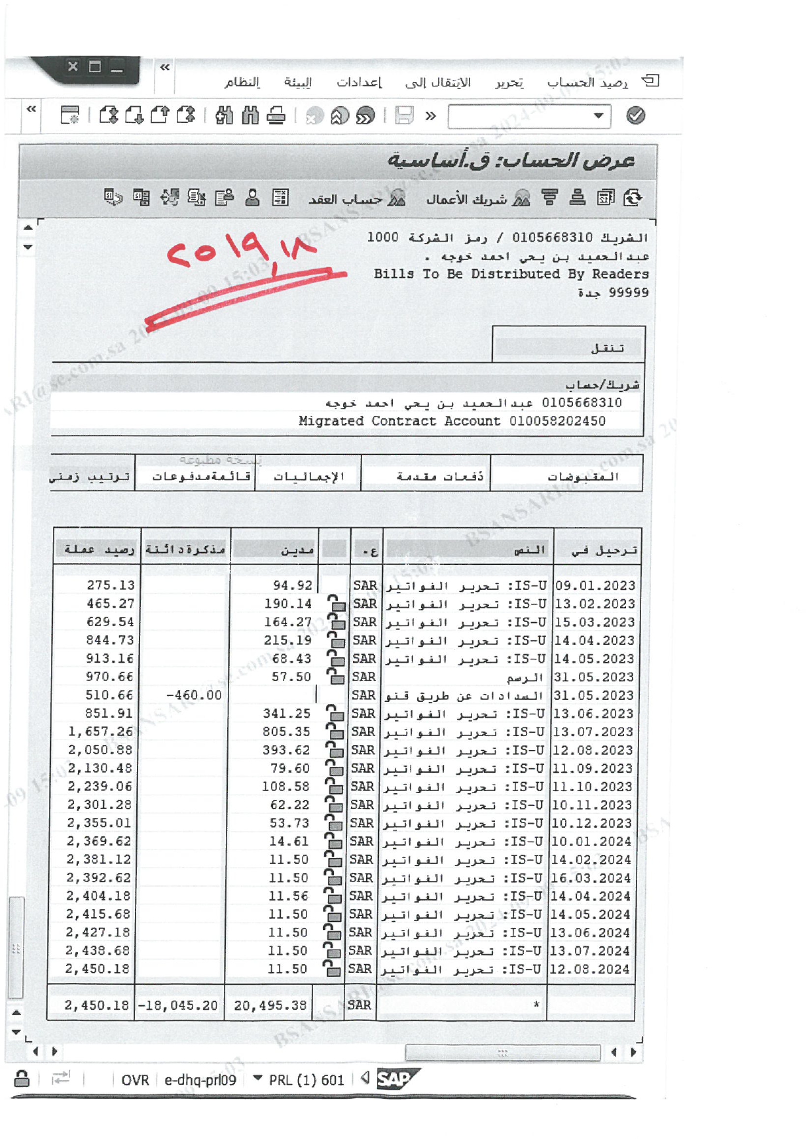Click the person icon in application toolbar
Screen dimensions: 812x1148
[x=252, y=198]
